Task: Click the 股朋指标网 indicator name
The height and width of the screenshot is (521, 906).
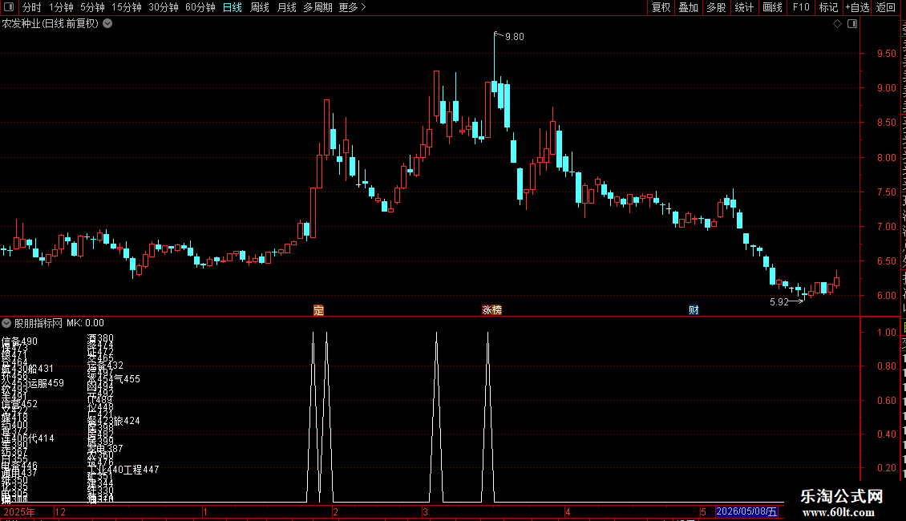Action: (x=38, y=324)
